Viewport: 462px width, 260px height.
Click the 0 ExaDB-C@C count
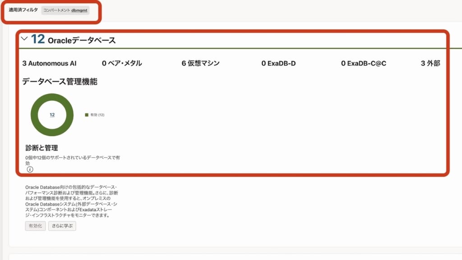(364, 63)
